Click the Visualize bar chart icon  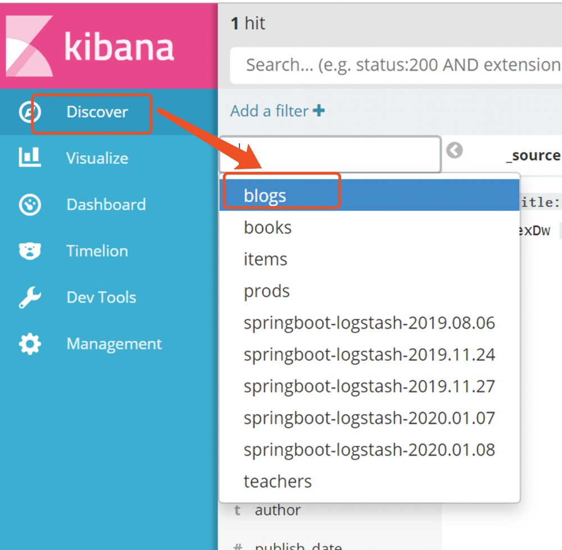click(x=30, y=157)
